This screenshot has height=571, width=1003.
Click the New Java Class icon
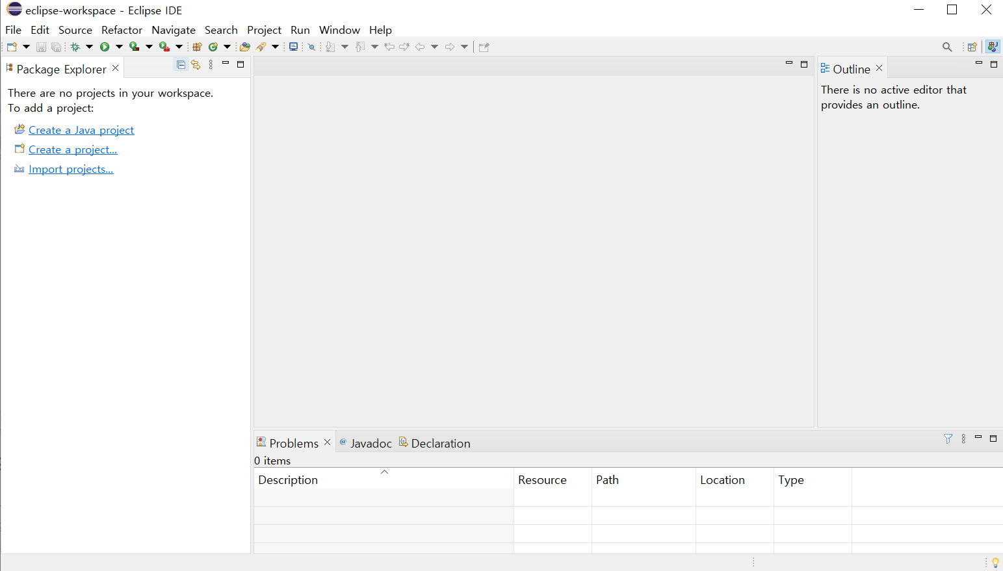[213, 47]
